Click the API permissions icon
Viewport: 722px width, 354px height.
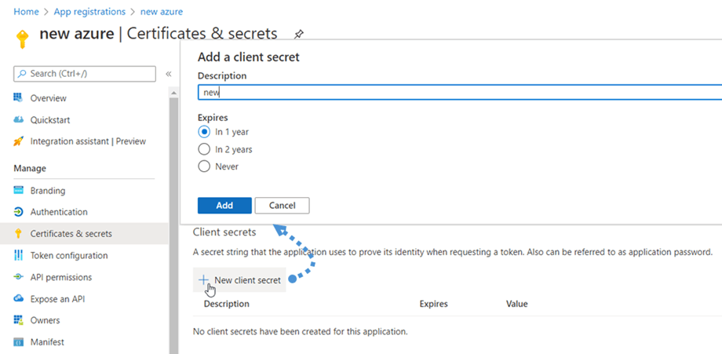pos(19,277)
